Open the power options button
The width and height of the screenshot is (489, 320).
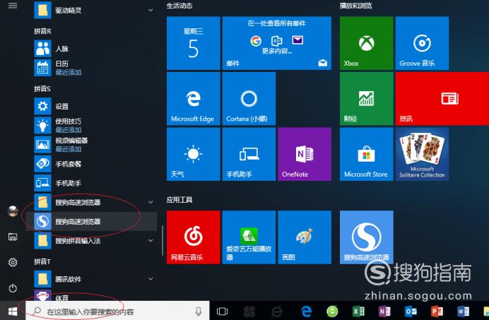tap(13, 288)
